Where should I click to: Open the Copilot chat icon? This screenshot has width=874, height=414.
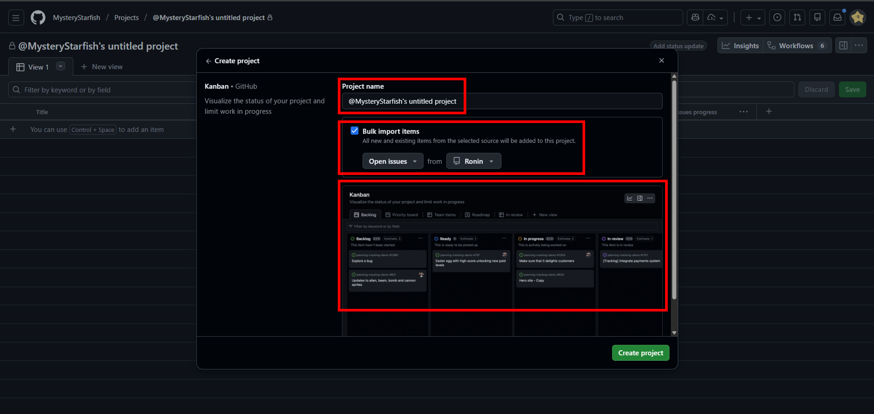click(x=695, y=17)
